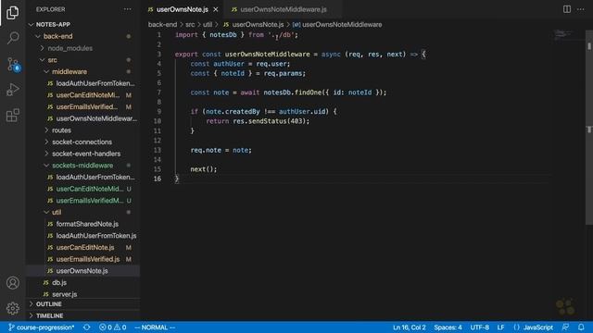The image size is (593, 333).
Task: Expand the socket-event-handlers folder
Action: click(x=46, y=154)
